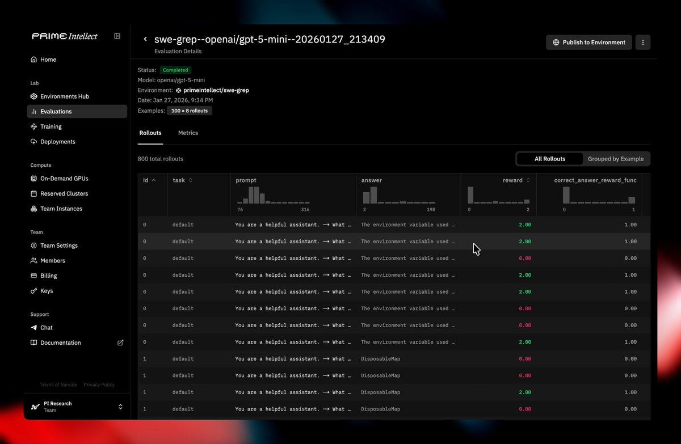Open Environments Hub
681x444 pixels.
click(x=77, y=96)
